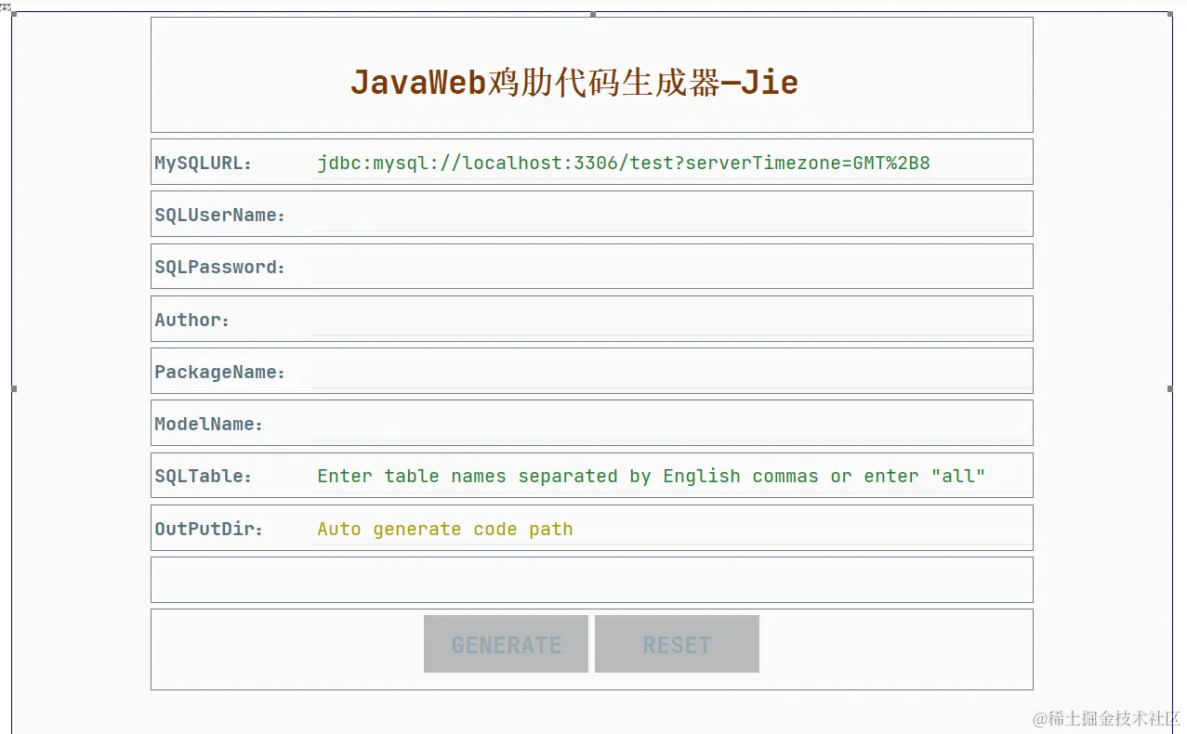This screenshot has height=734, width=1187.
Task: Click the OutPutDir auto generate code path field
Action: [x=671, y=529]
